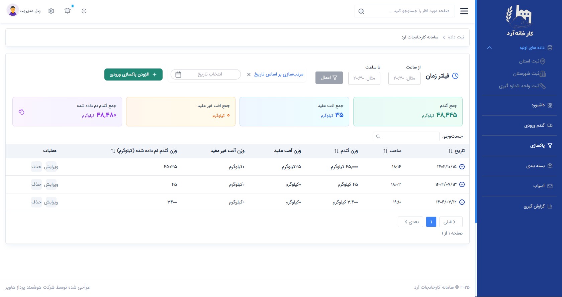The image size is (562, 297).
Task: Click the ثبت داده breadcrumb link
Action: [x=456, y=37]
